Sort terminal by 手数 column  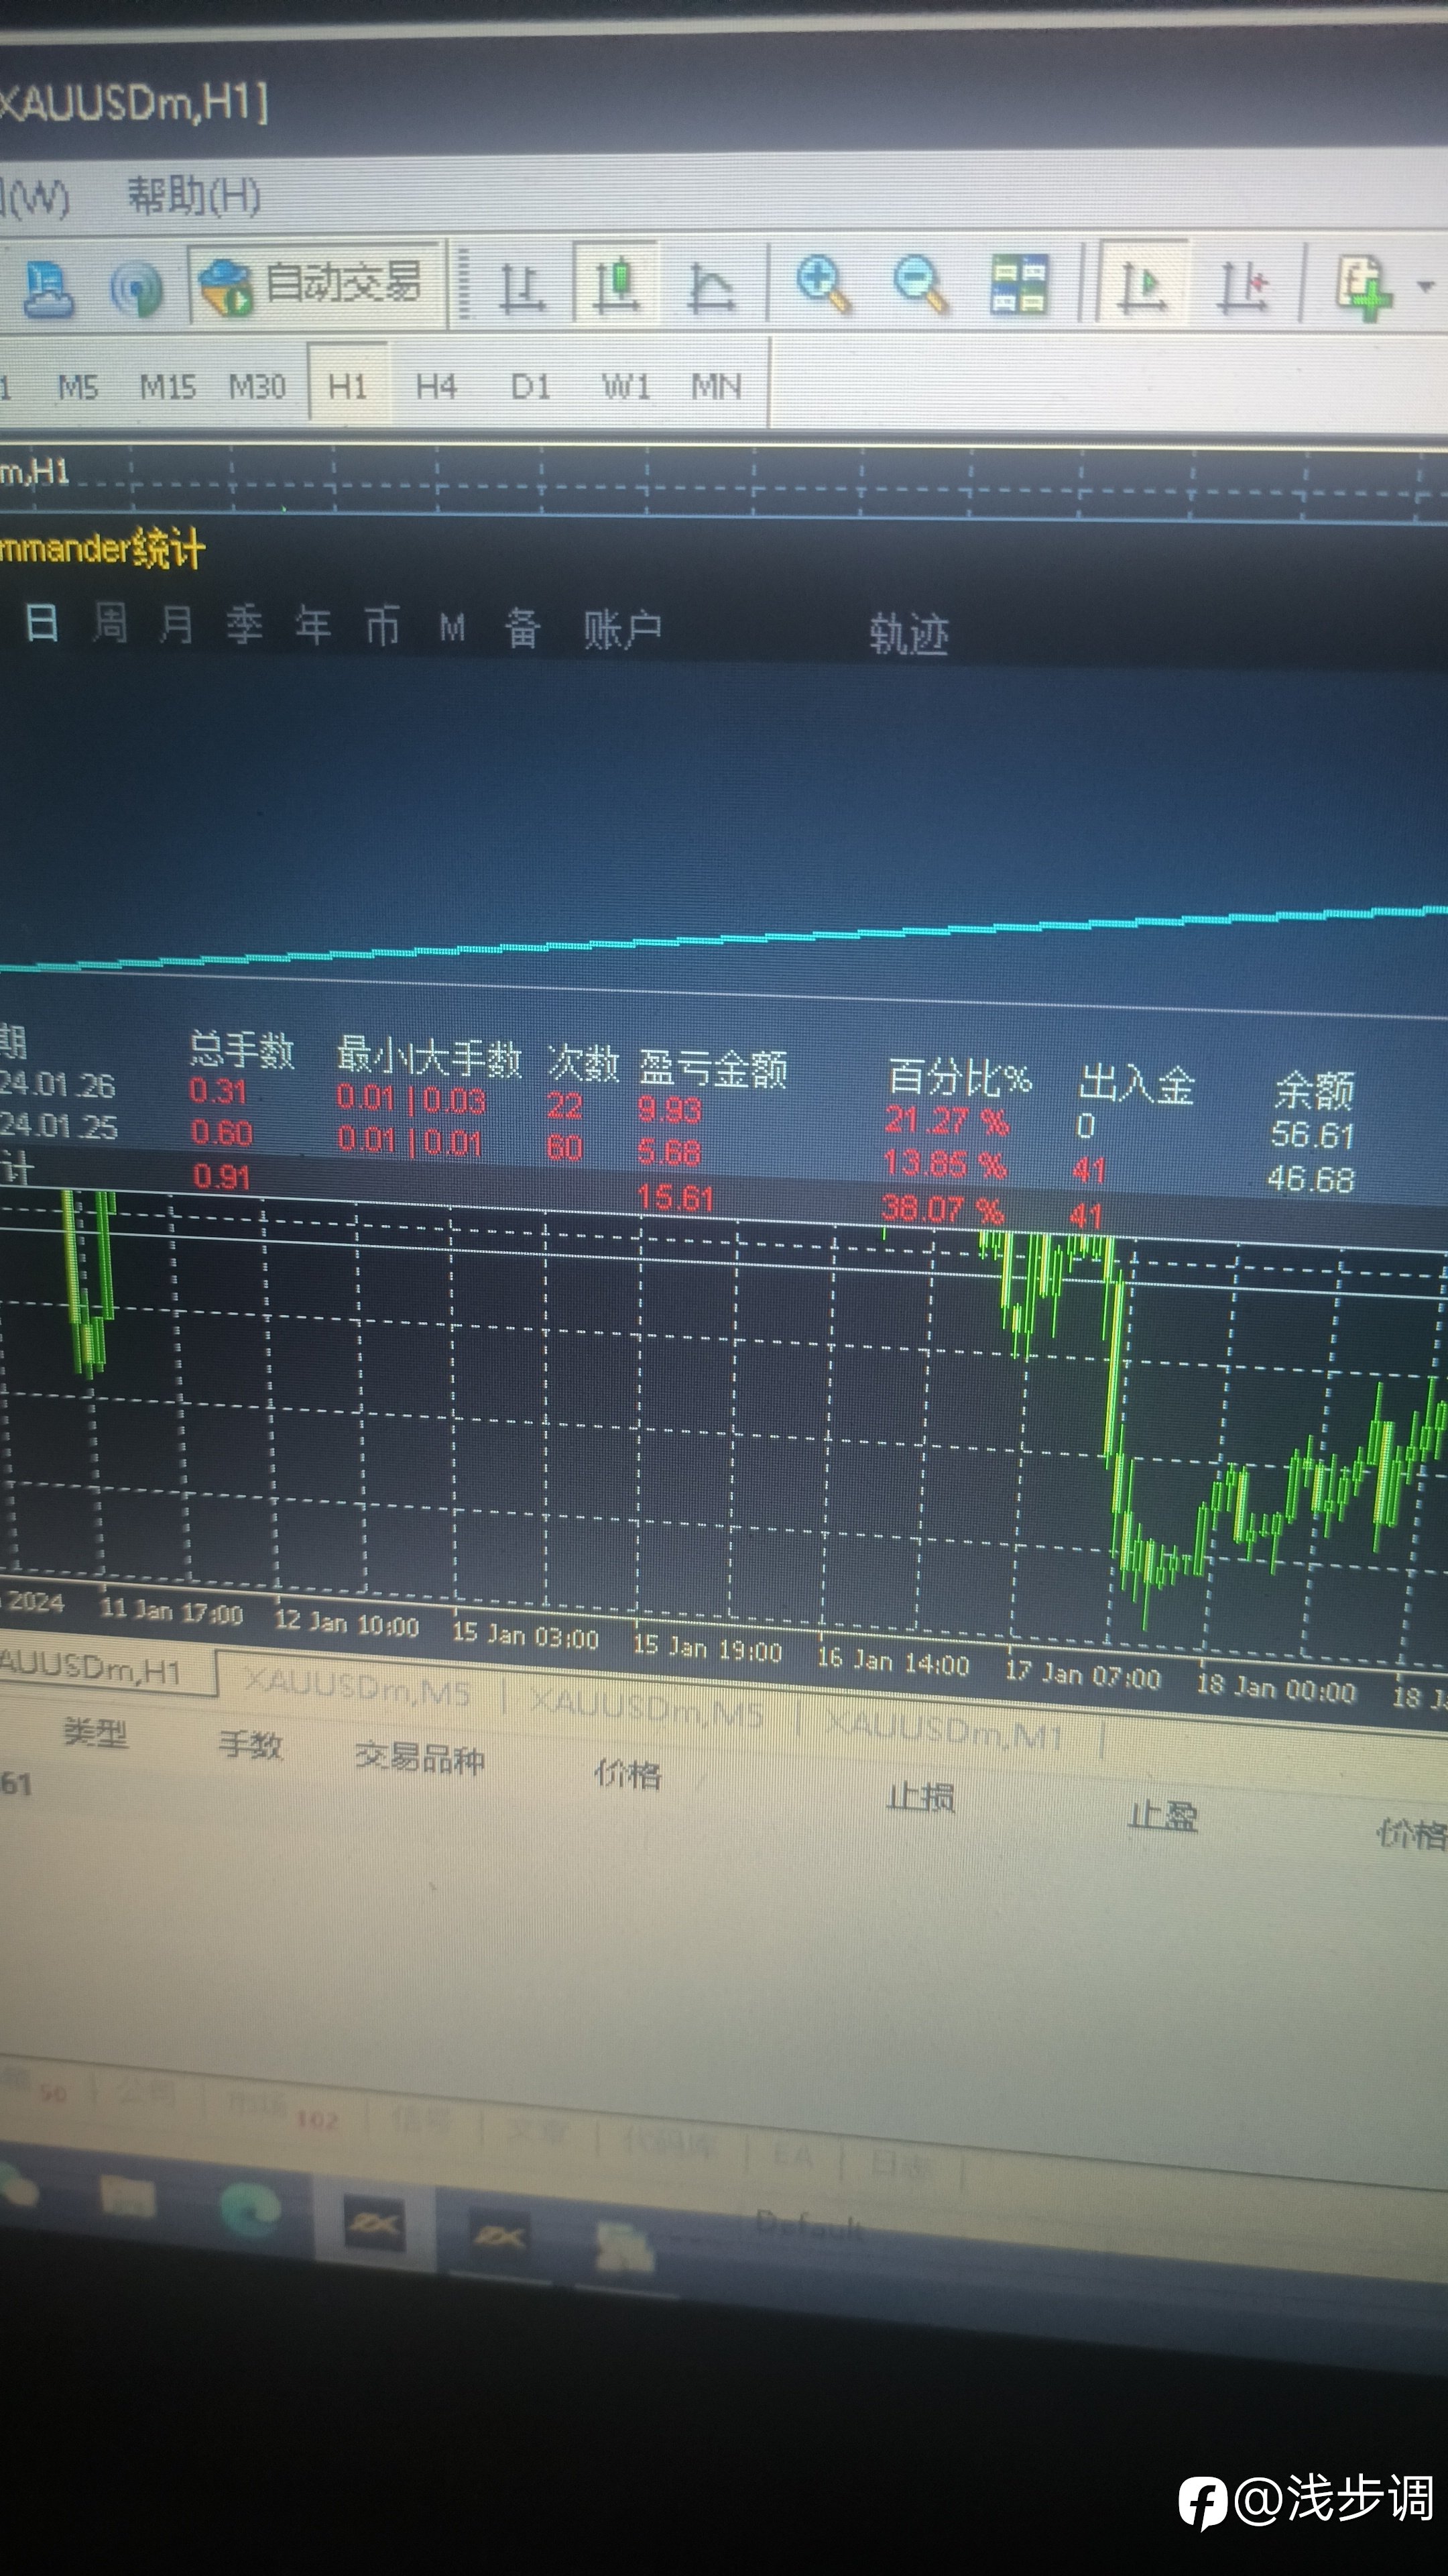(251, 1745)
